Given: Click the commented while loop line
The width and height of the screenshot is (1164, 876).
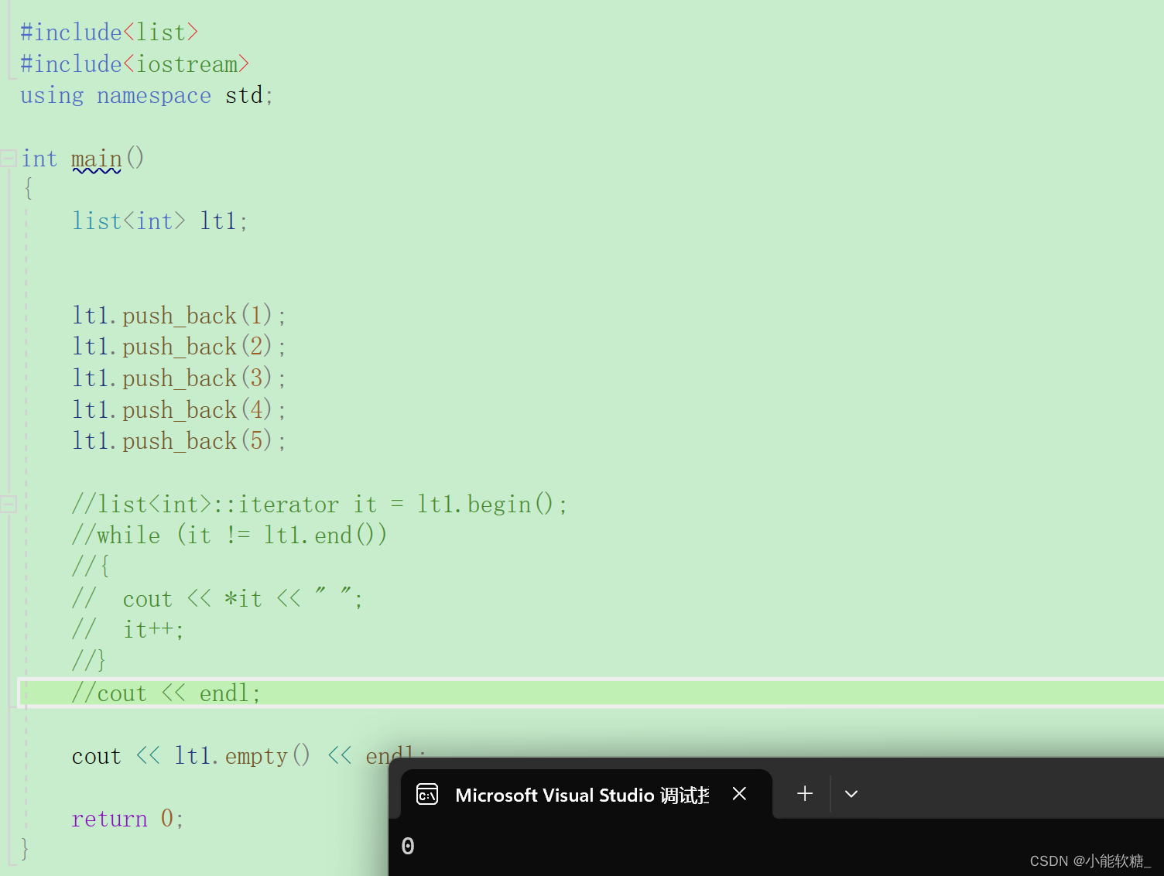Looking at the screenshot, I should pyautogui.click(x=229, y=536).
